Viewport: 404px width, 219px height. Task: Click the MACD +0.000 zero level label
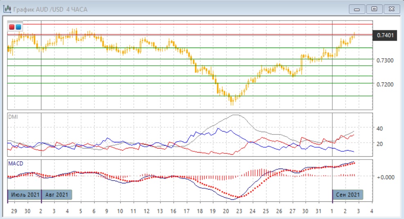point(386,177)
